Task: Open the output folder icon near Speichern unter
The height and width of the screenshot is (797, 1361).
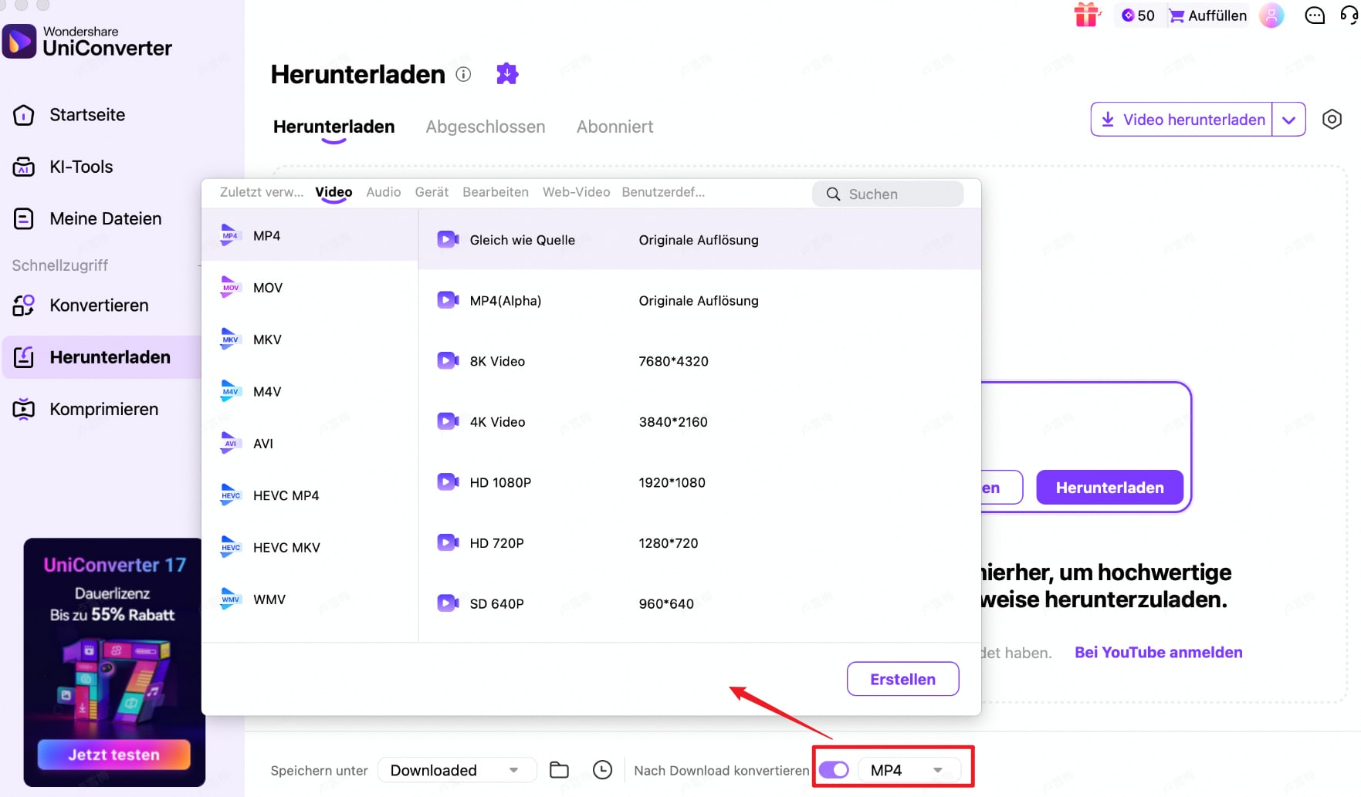Action: click(x=559, y=769)
